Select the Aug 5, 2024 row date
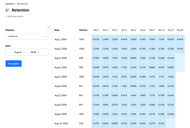The height and width of the screenshot is (128, 190). 60,77
